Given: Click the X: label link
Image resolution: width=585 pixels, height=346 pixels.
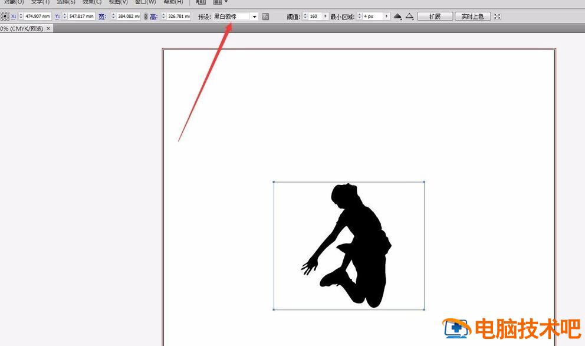Looking at the screenshot, I should click(14, 17).
